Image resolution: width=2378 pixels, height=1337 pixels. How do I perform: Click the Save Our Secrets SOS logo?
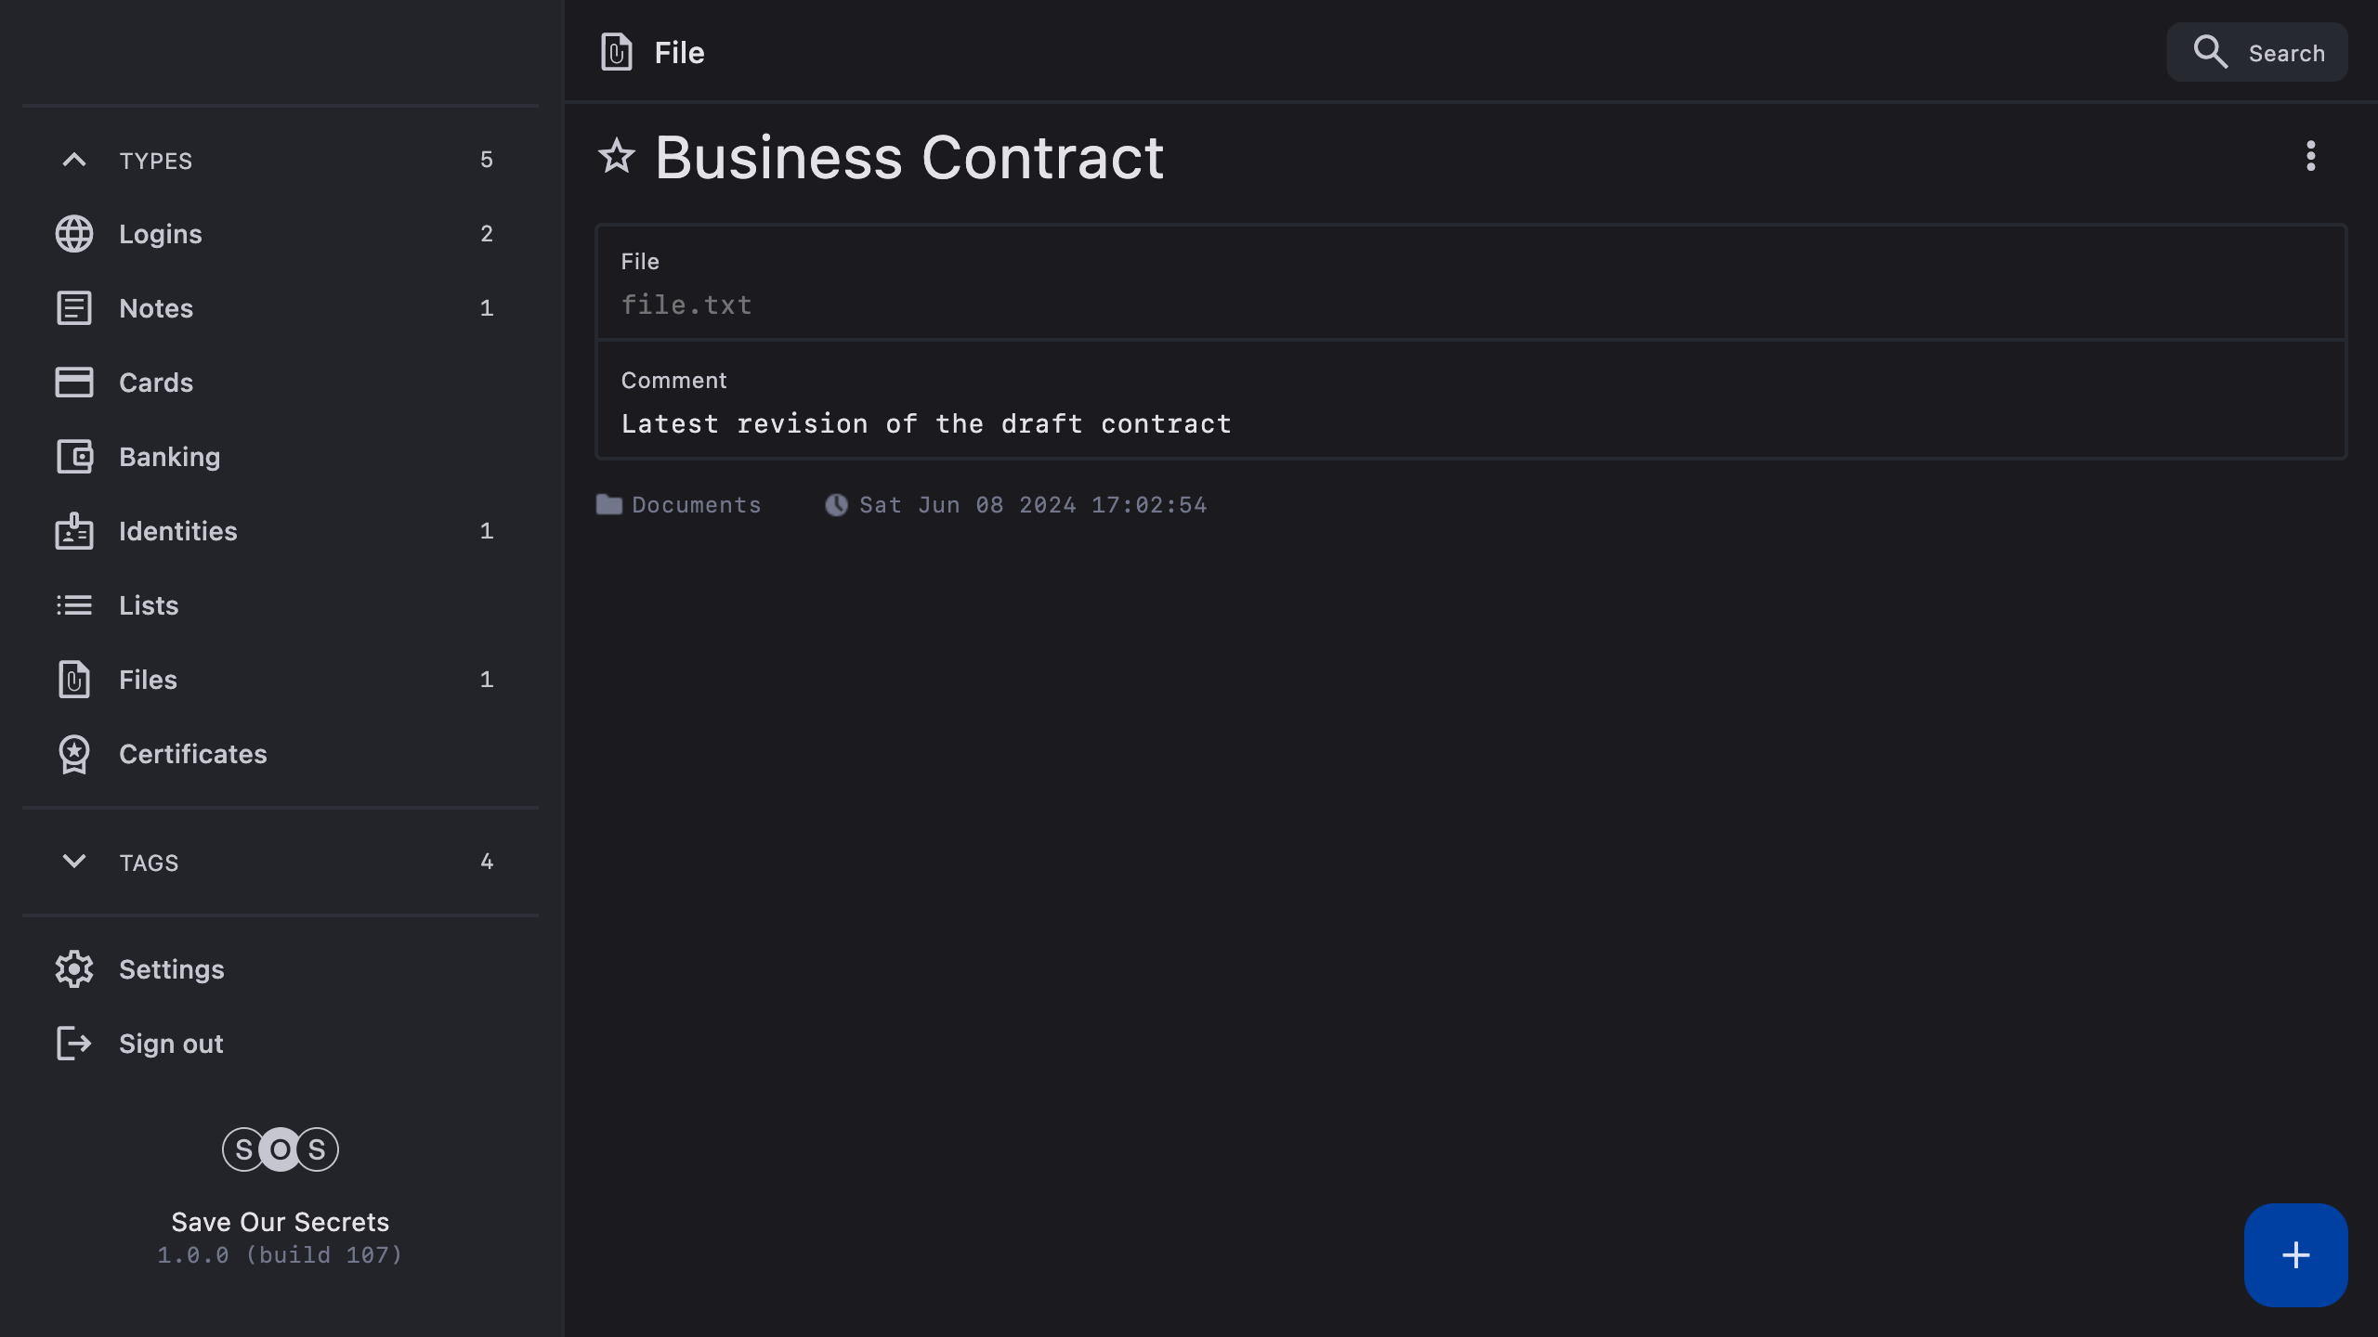click(281, 1149)
